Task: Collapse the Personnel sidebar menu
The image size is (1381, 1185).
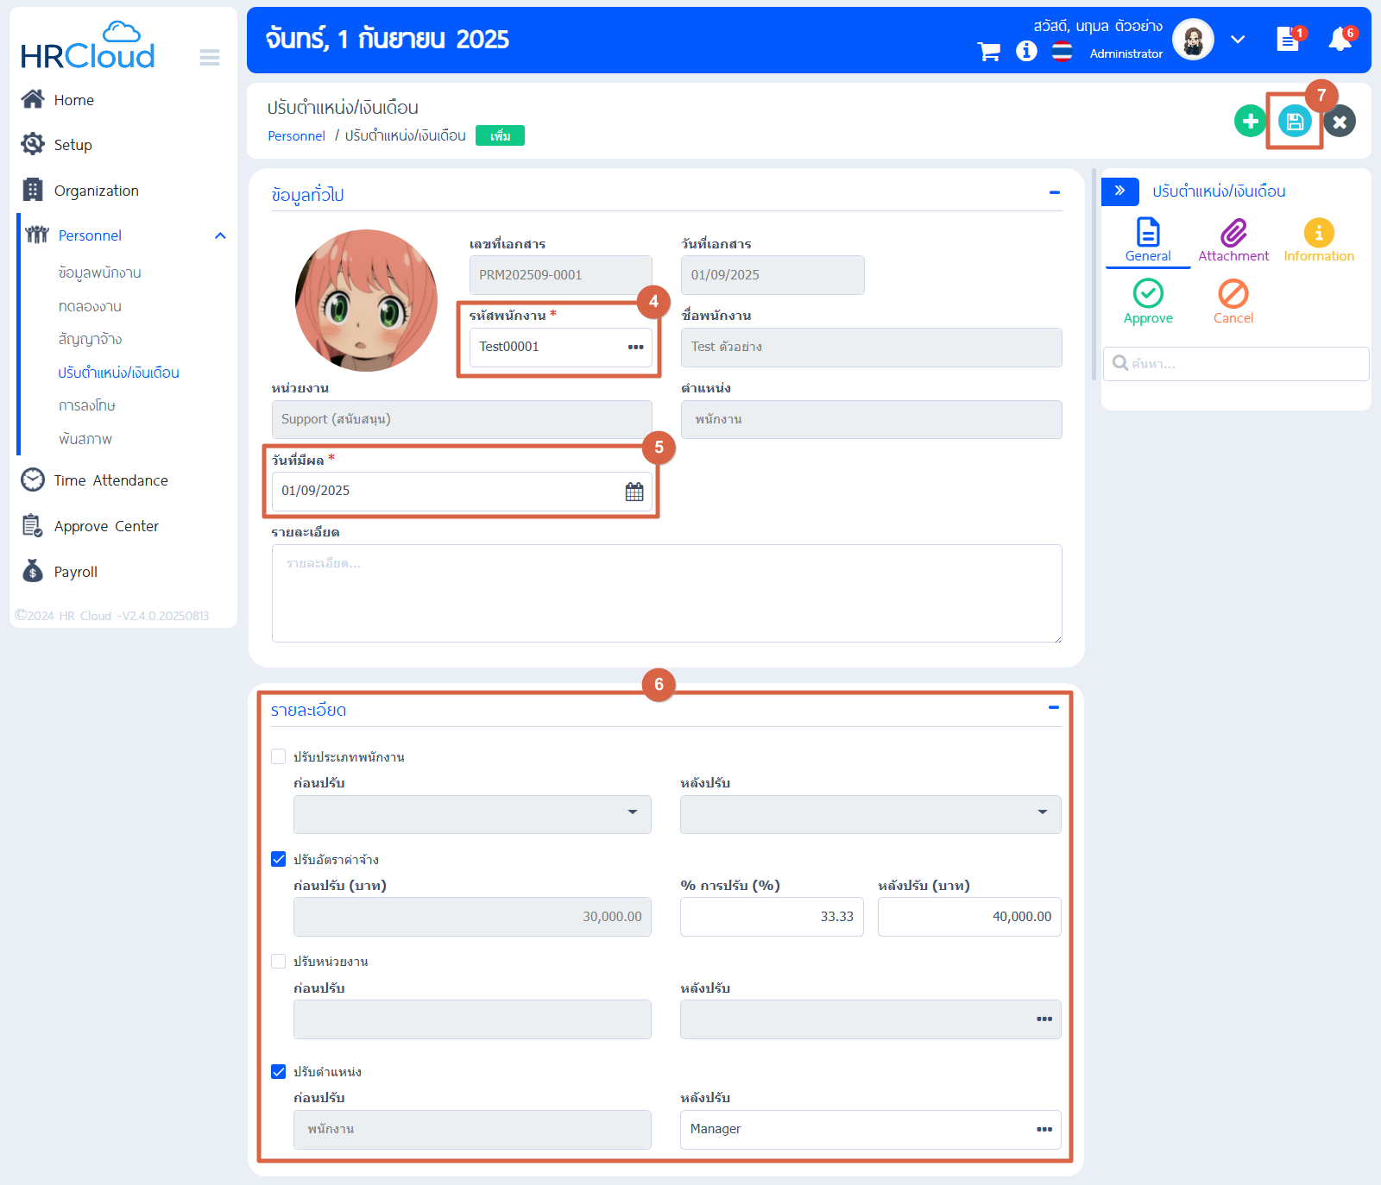Action: 220,235
